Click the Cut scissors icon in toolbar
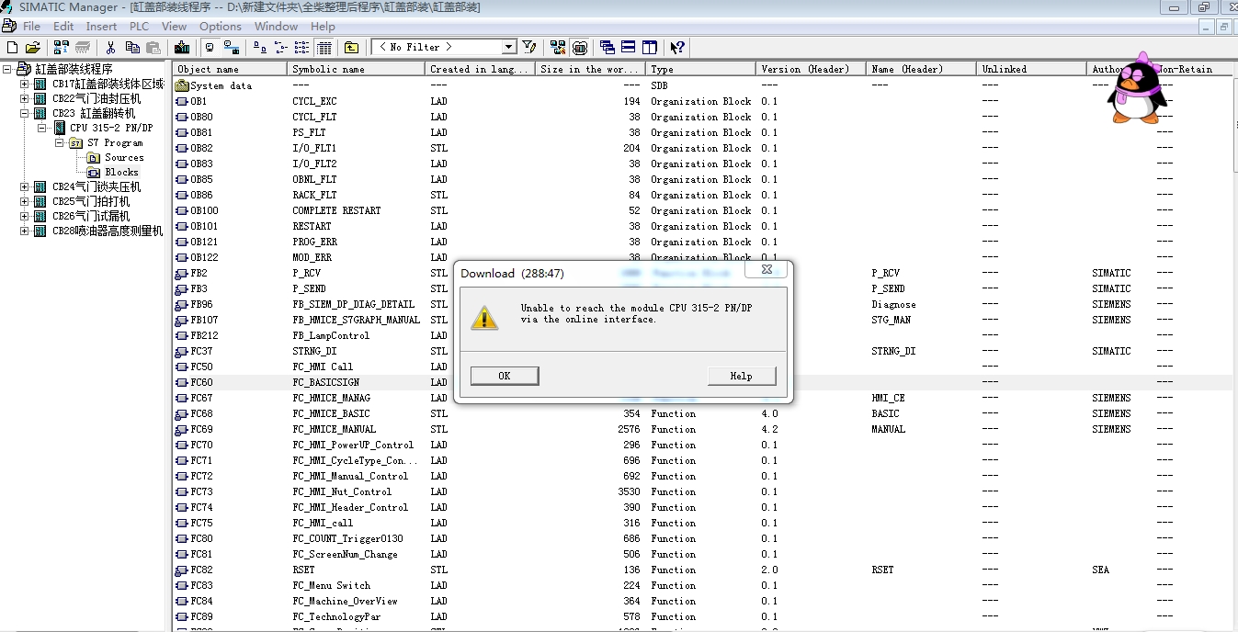The image size is (1238, 632). click(x=110, y=47)
